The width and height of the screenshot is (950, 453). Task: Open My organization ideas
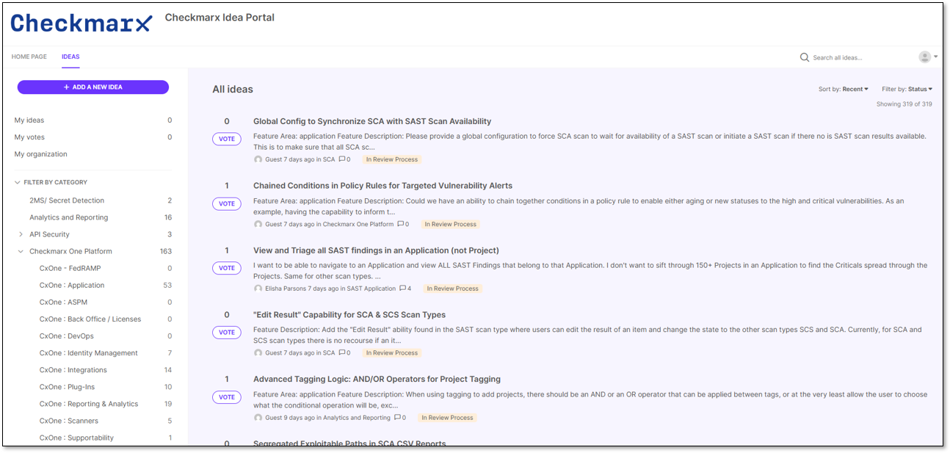(x=41, y=154)
